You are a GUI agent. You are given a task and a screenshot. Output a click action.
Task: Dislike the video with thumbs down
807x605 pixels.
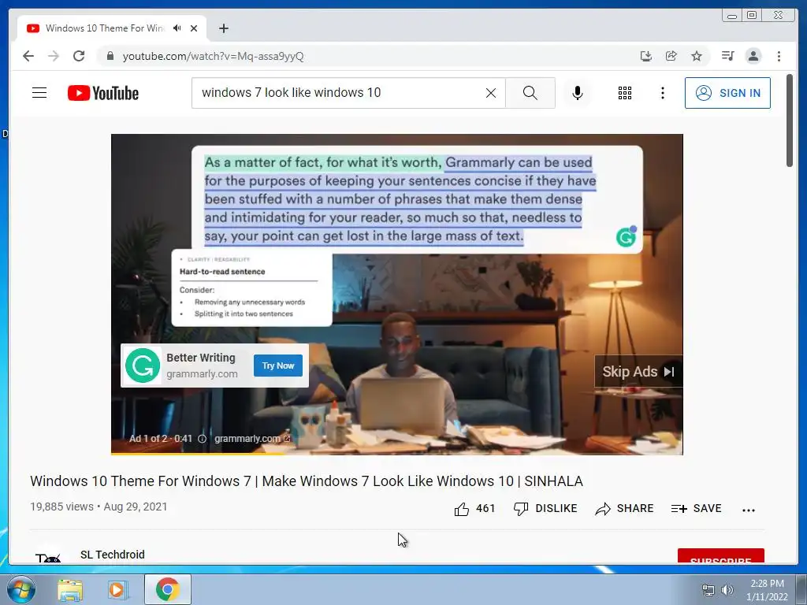pyautogui.click(x=545, y=509)
